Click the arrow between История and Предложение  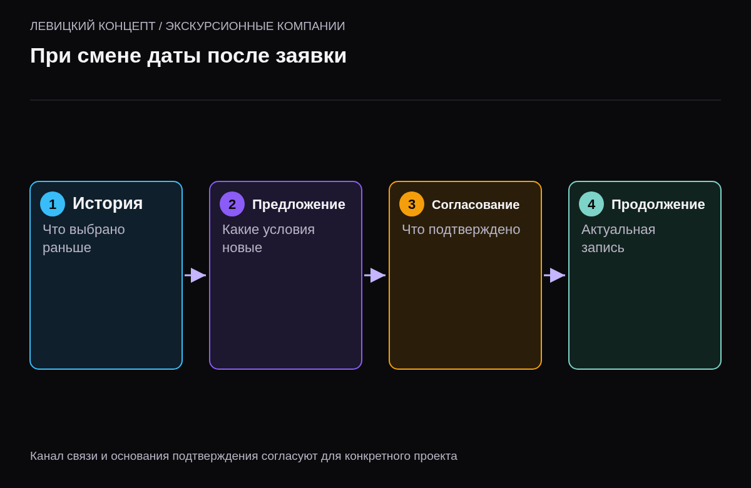[x=195, y=275]
